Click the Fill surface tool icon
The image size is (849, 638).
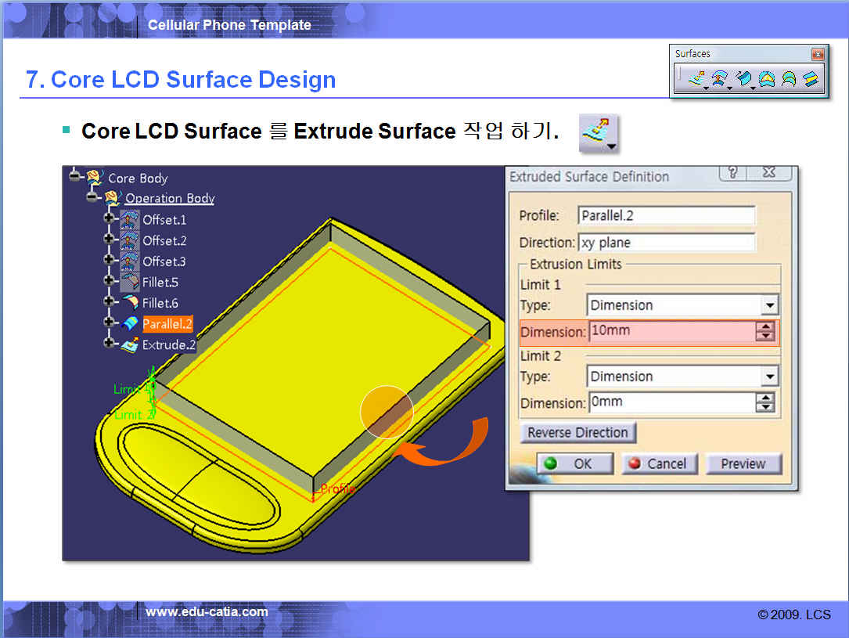point(767,78)
